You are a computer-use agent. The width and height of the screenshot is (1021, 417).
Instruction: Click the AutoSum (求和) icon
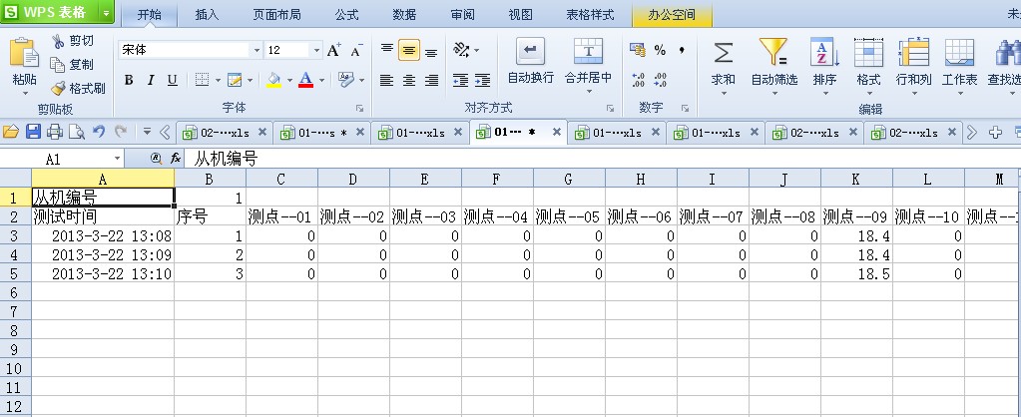(723, 54)
